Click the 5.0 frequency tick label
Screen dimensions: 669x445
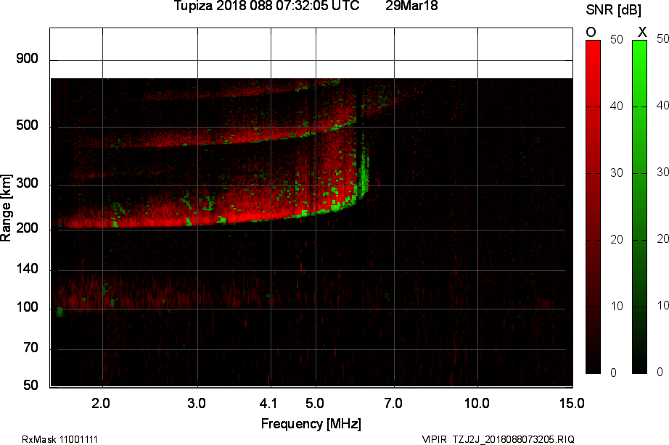[314, 403]
